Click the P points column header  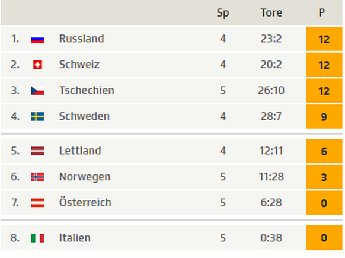pos(322,12)
